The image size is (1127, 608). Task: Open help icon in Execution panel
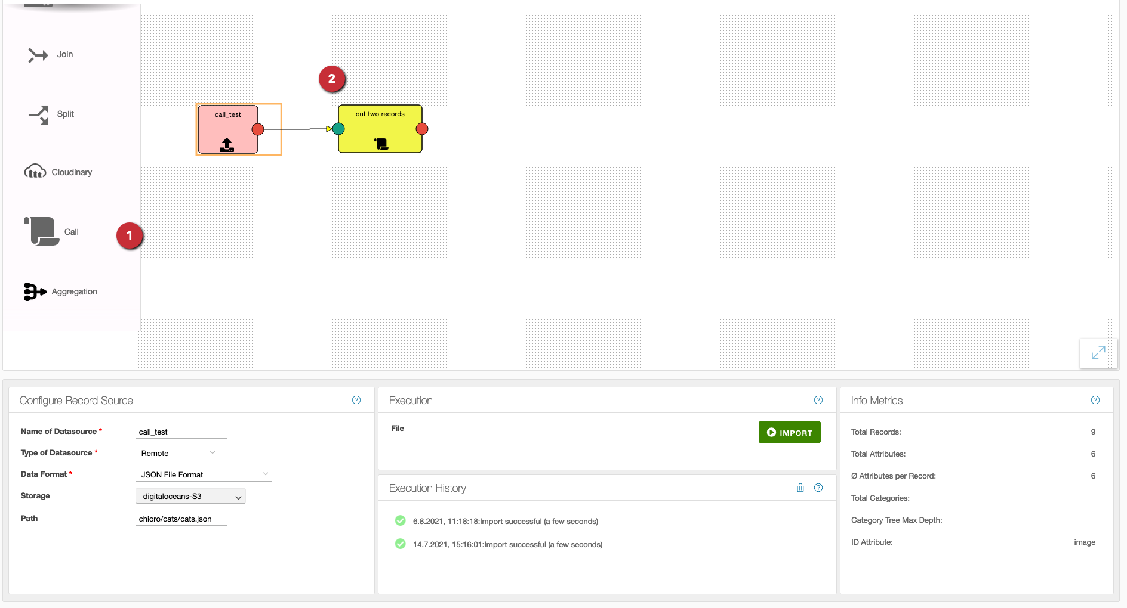(x=818, y=400)
